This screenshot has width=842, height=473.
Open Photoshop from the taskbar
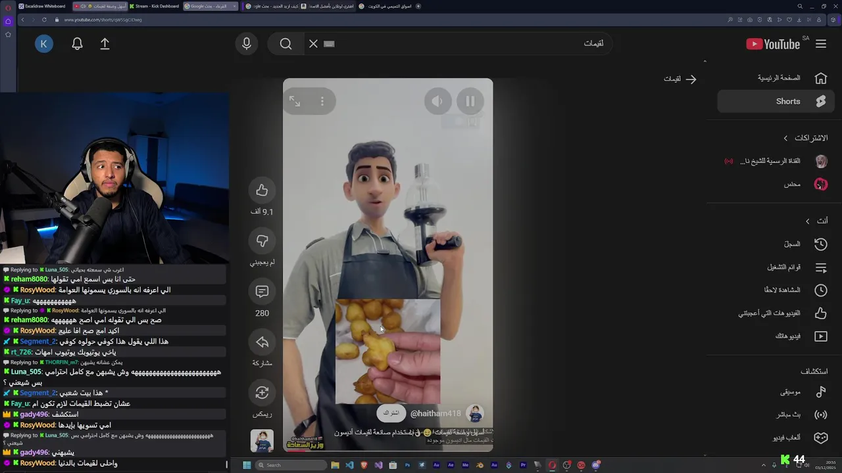407,465
